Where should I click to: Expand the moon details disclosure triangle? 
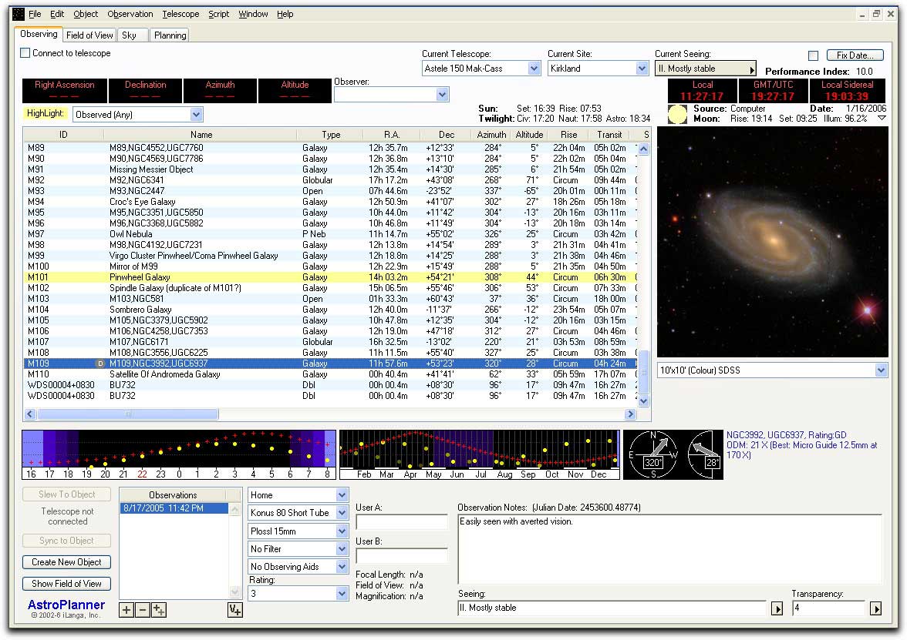coord(882,119)
